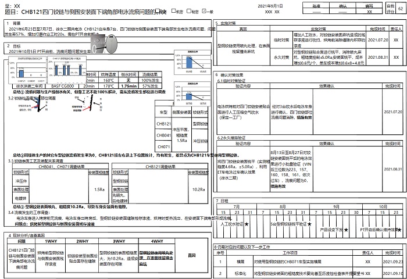Click 2021.08.31 in the 永久对策 row
Screen dimensions: 407x279
click(378, 57)
